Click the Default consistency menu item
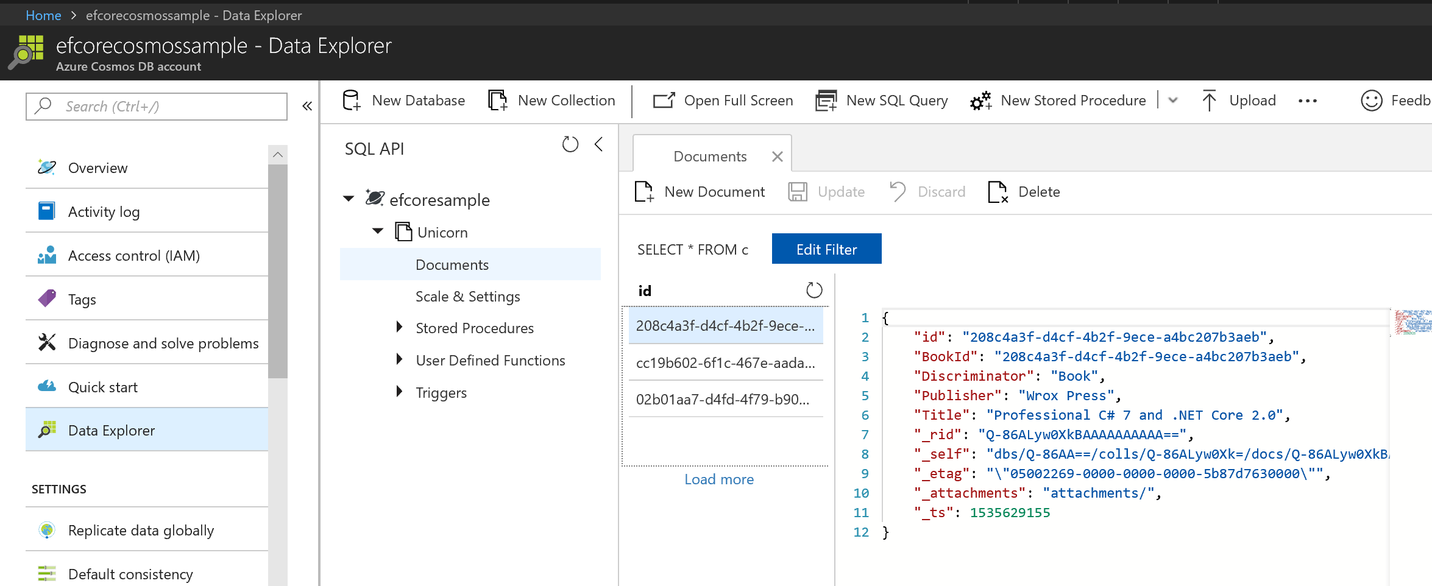1432x586 pixels. pos(147,574)
